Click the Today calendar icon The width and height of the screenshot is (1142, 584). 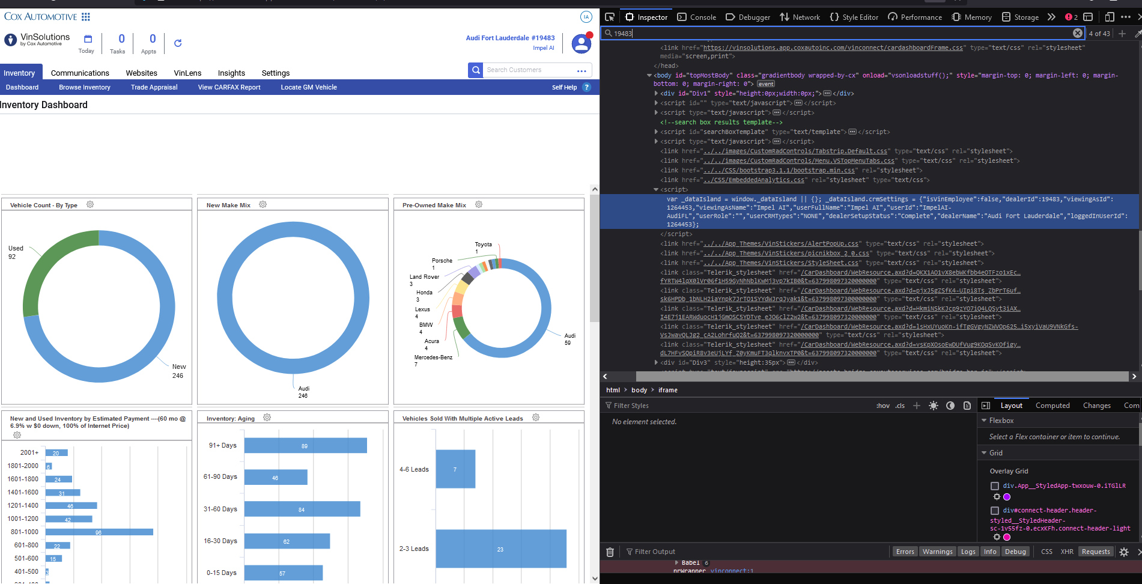(x=88, y=39)
